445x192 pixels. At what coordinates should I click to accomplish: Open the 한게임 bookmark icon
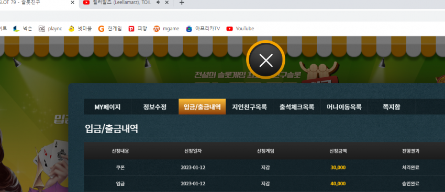[101, 29]
